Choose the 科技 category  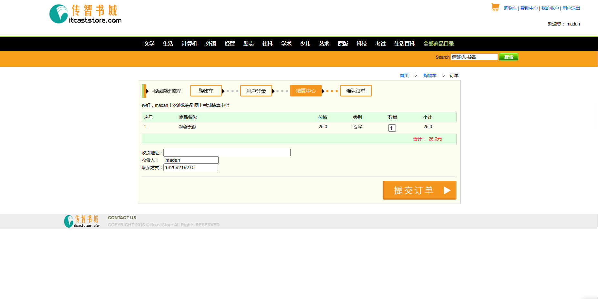tap(362, 44)
